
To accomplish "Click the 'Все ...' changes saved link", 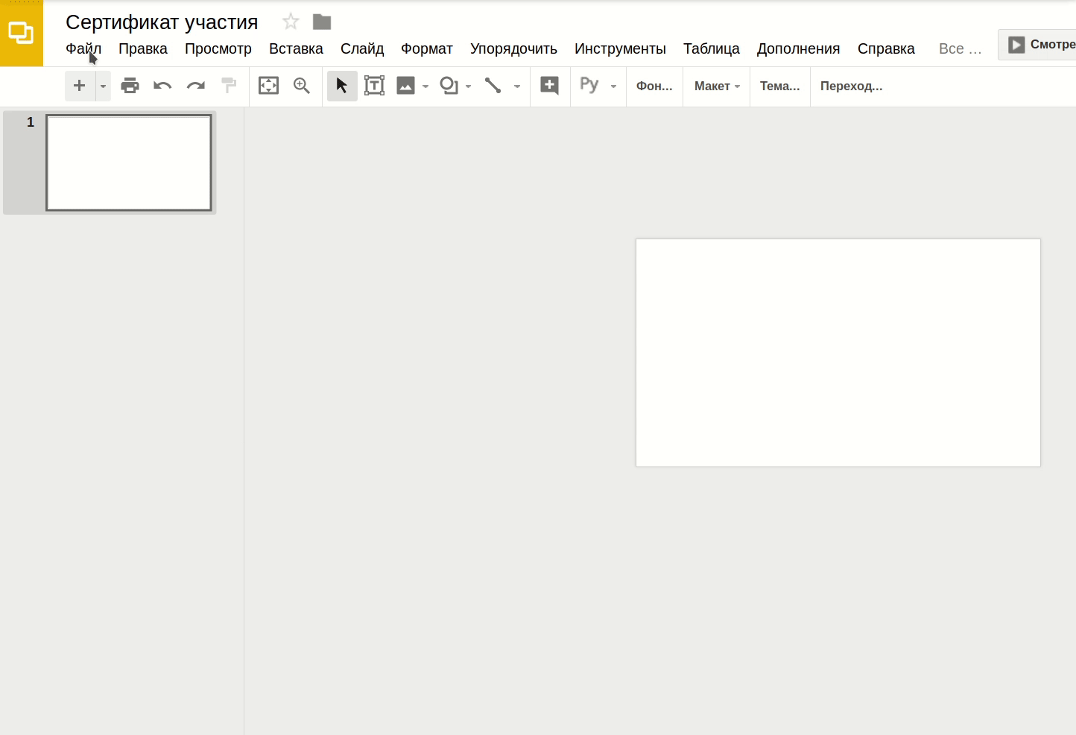I will [x=960, y=48].
